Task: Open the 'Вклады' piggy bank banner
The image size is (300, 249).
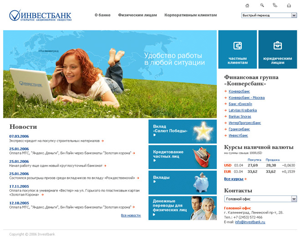Action: [x=182, y=182]
